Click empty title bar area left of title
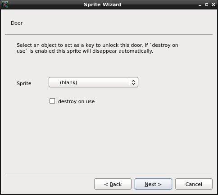The height and width of the screenshot is (195, 218). pos(45,5)
